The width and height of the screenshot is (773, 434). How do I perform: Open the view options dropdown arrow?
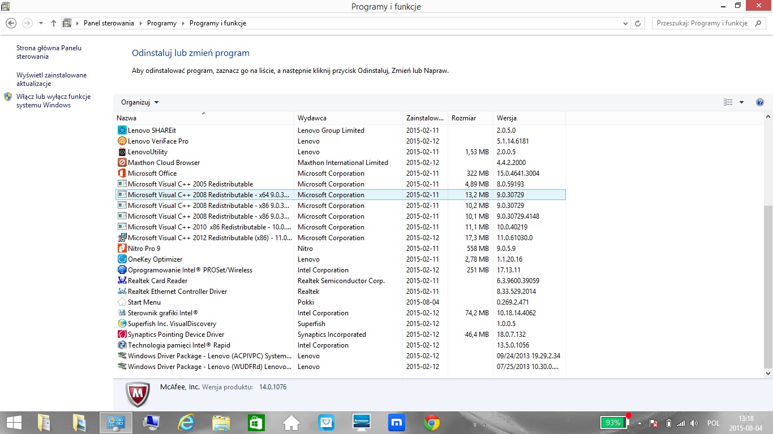point(742,102)
